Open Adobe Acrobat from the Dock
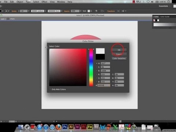The width and height of the screenshot is (176, 132). [121, 127]
